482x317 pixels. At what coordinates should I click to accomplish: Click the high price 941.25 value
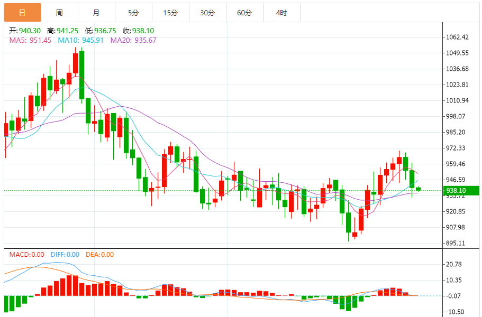(67, 31)
